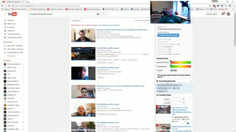This screenshot has height=132, width=236.
Task: Open the World of Tanks gameplay thumbnail
Action: tap(83, 54)
